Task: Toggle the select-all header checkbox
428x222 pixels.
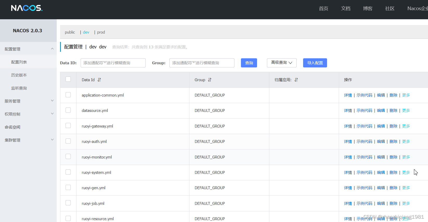Action: pyautogui.click(x=68, y=79)
